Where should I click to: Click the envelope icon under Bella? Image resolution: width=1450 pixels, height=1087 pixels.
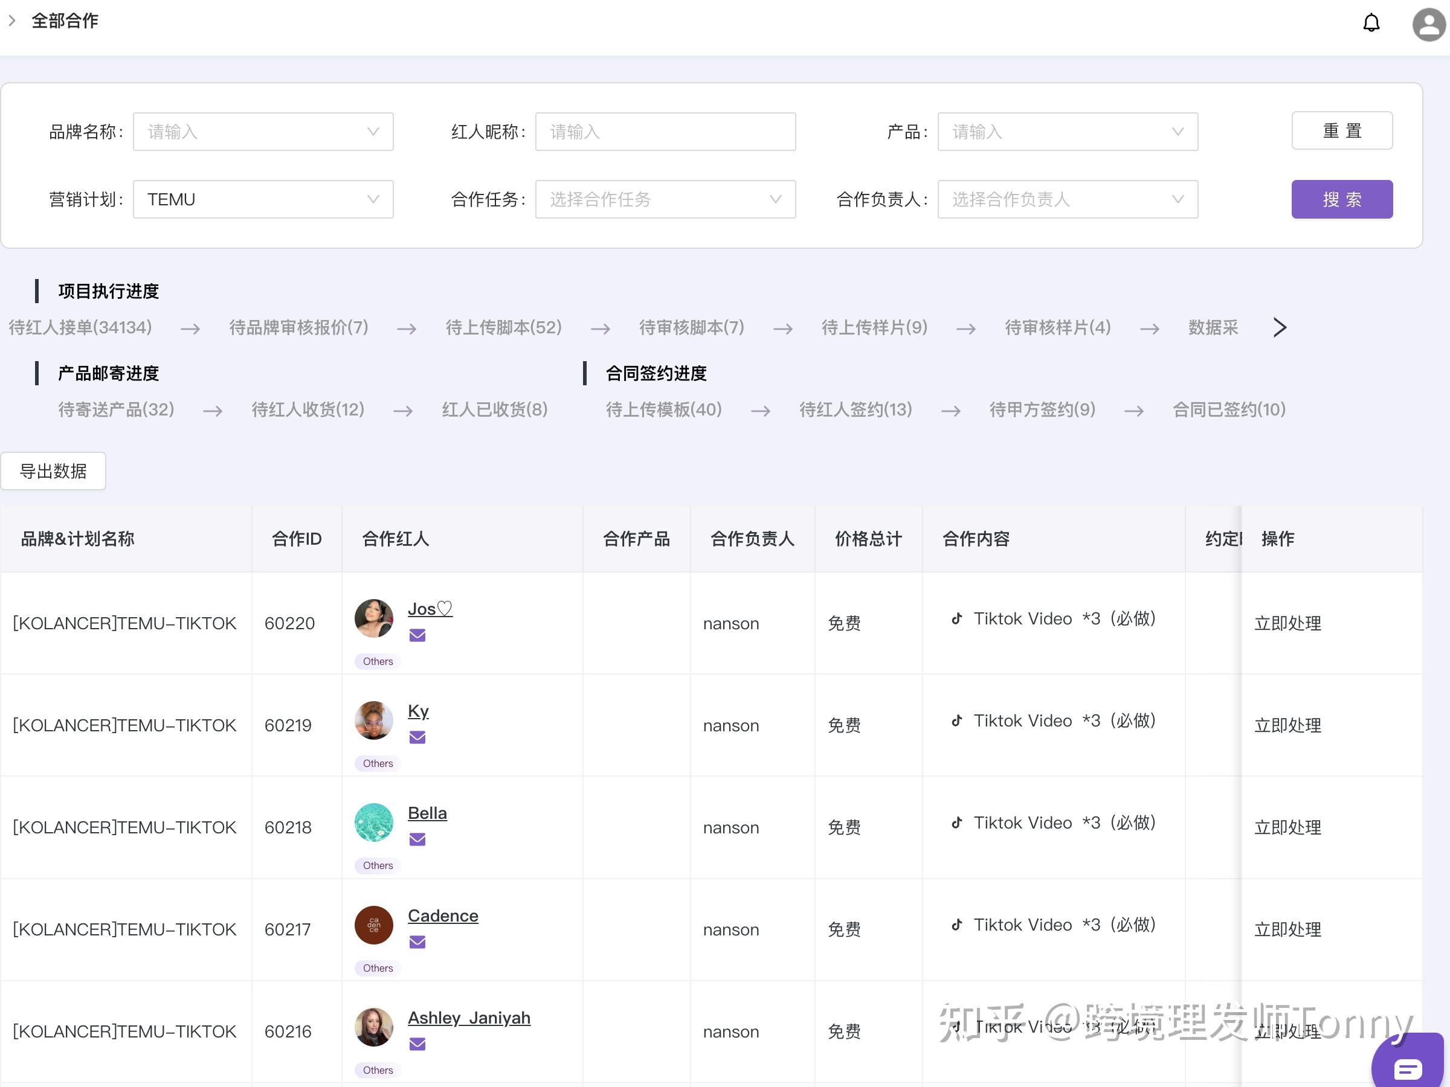pyautogui.click(x=417, y=839)
